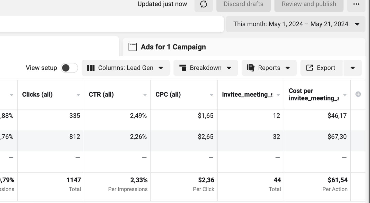Viewport: 370px width, 203px height.
Task: Open the Clicks (all) column sort arrow
Action: [x=78, y=95]
